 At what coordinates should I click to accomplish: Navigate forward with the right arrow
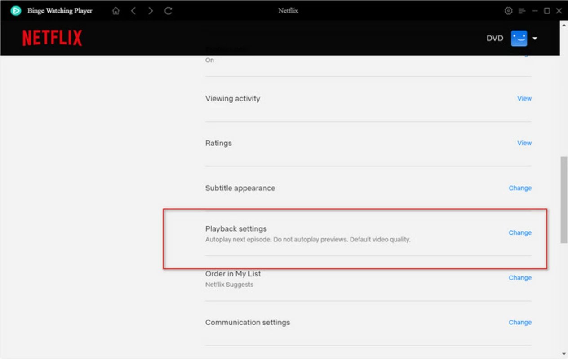point(151,11)
